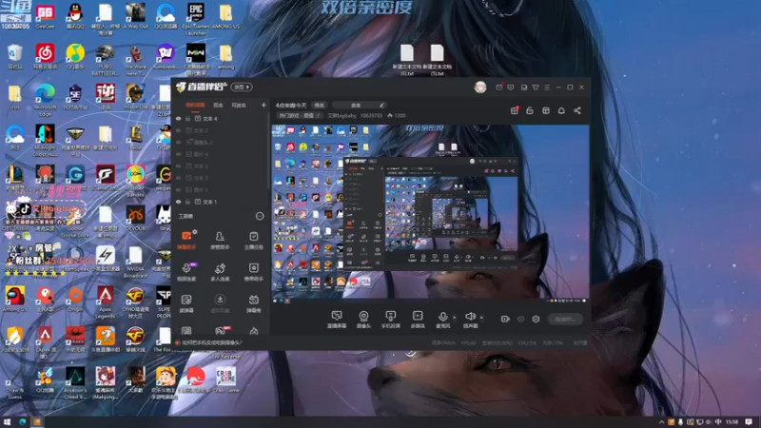The image size is (761, 428).
Task: Click the unlock padlock icon in header
Action: tap(530, 110)
